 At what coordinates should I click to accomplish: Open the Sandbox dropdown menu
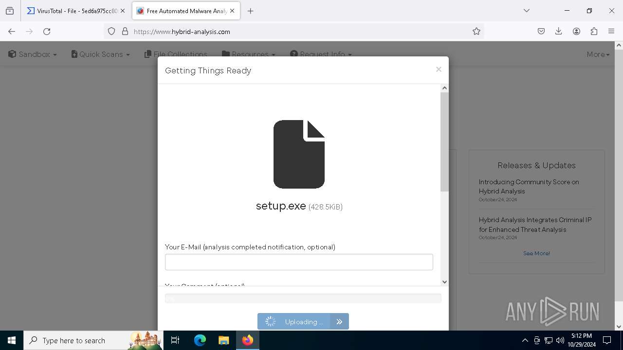pos(33,54)
